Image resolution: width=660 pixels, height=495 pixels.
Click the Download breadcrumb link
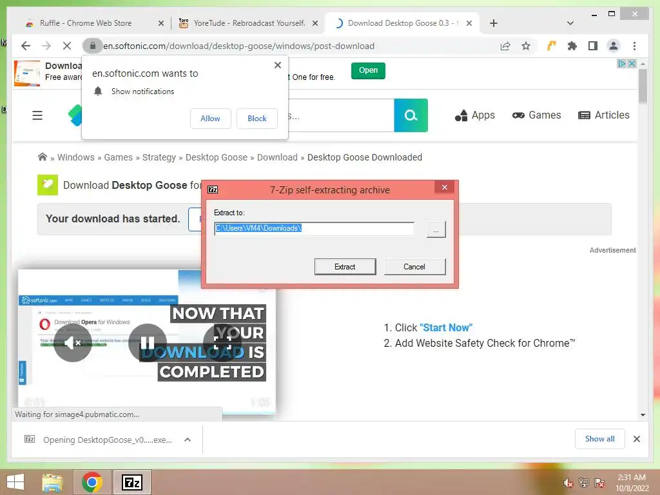(x=277, y=157)
